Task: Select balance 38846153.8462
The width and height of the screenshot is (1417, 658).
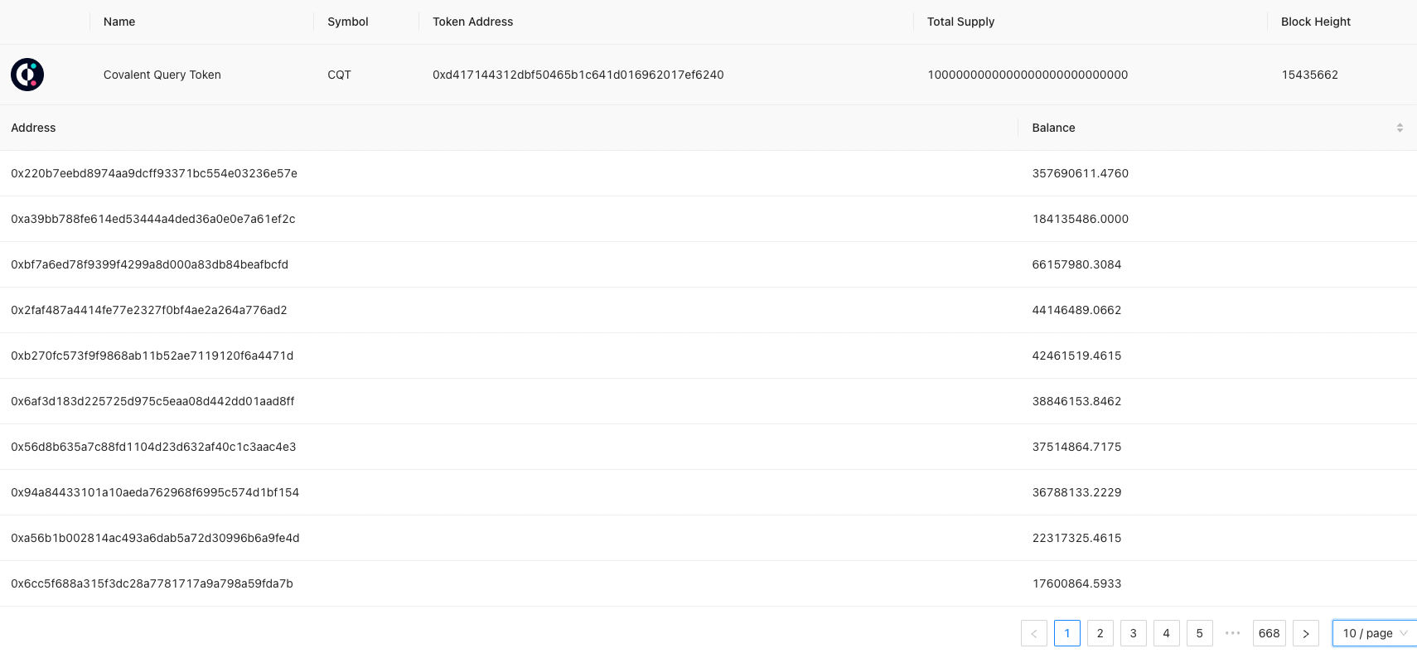Action: click(1077, 401)
